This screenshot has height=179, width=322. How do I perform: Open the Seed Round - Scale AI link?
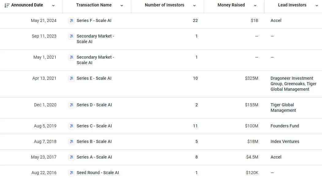pos(98,173)
